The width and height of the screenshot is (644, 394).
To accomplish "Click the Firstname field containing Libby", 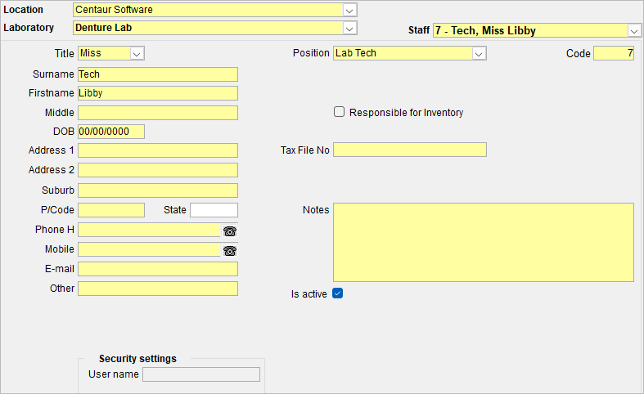I will (x=158, y=93).
